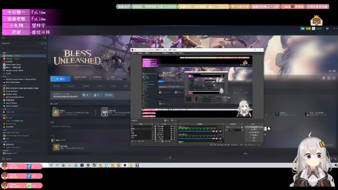The width and height of the screenshot is (338, 190).
Task: Click the Steam icon on the taskbar
Action: (x=94, y=165)
